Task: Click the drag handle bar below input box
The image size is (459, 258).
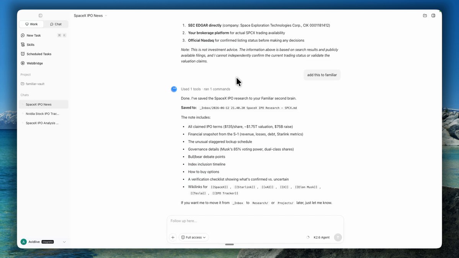Action: (230, 245)
